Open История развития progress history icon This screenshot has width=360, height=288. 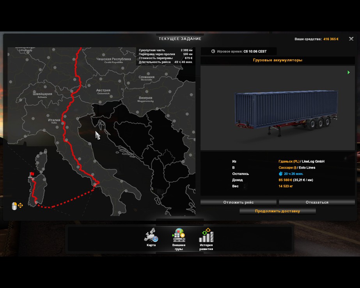tap(206, 236)
